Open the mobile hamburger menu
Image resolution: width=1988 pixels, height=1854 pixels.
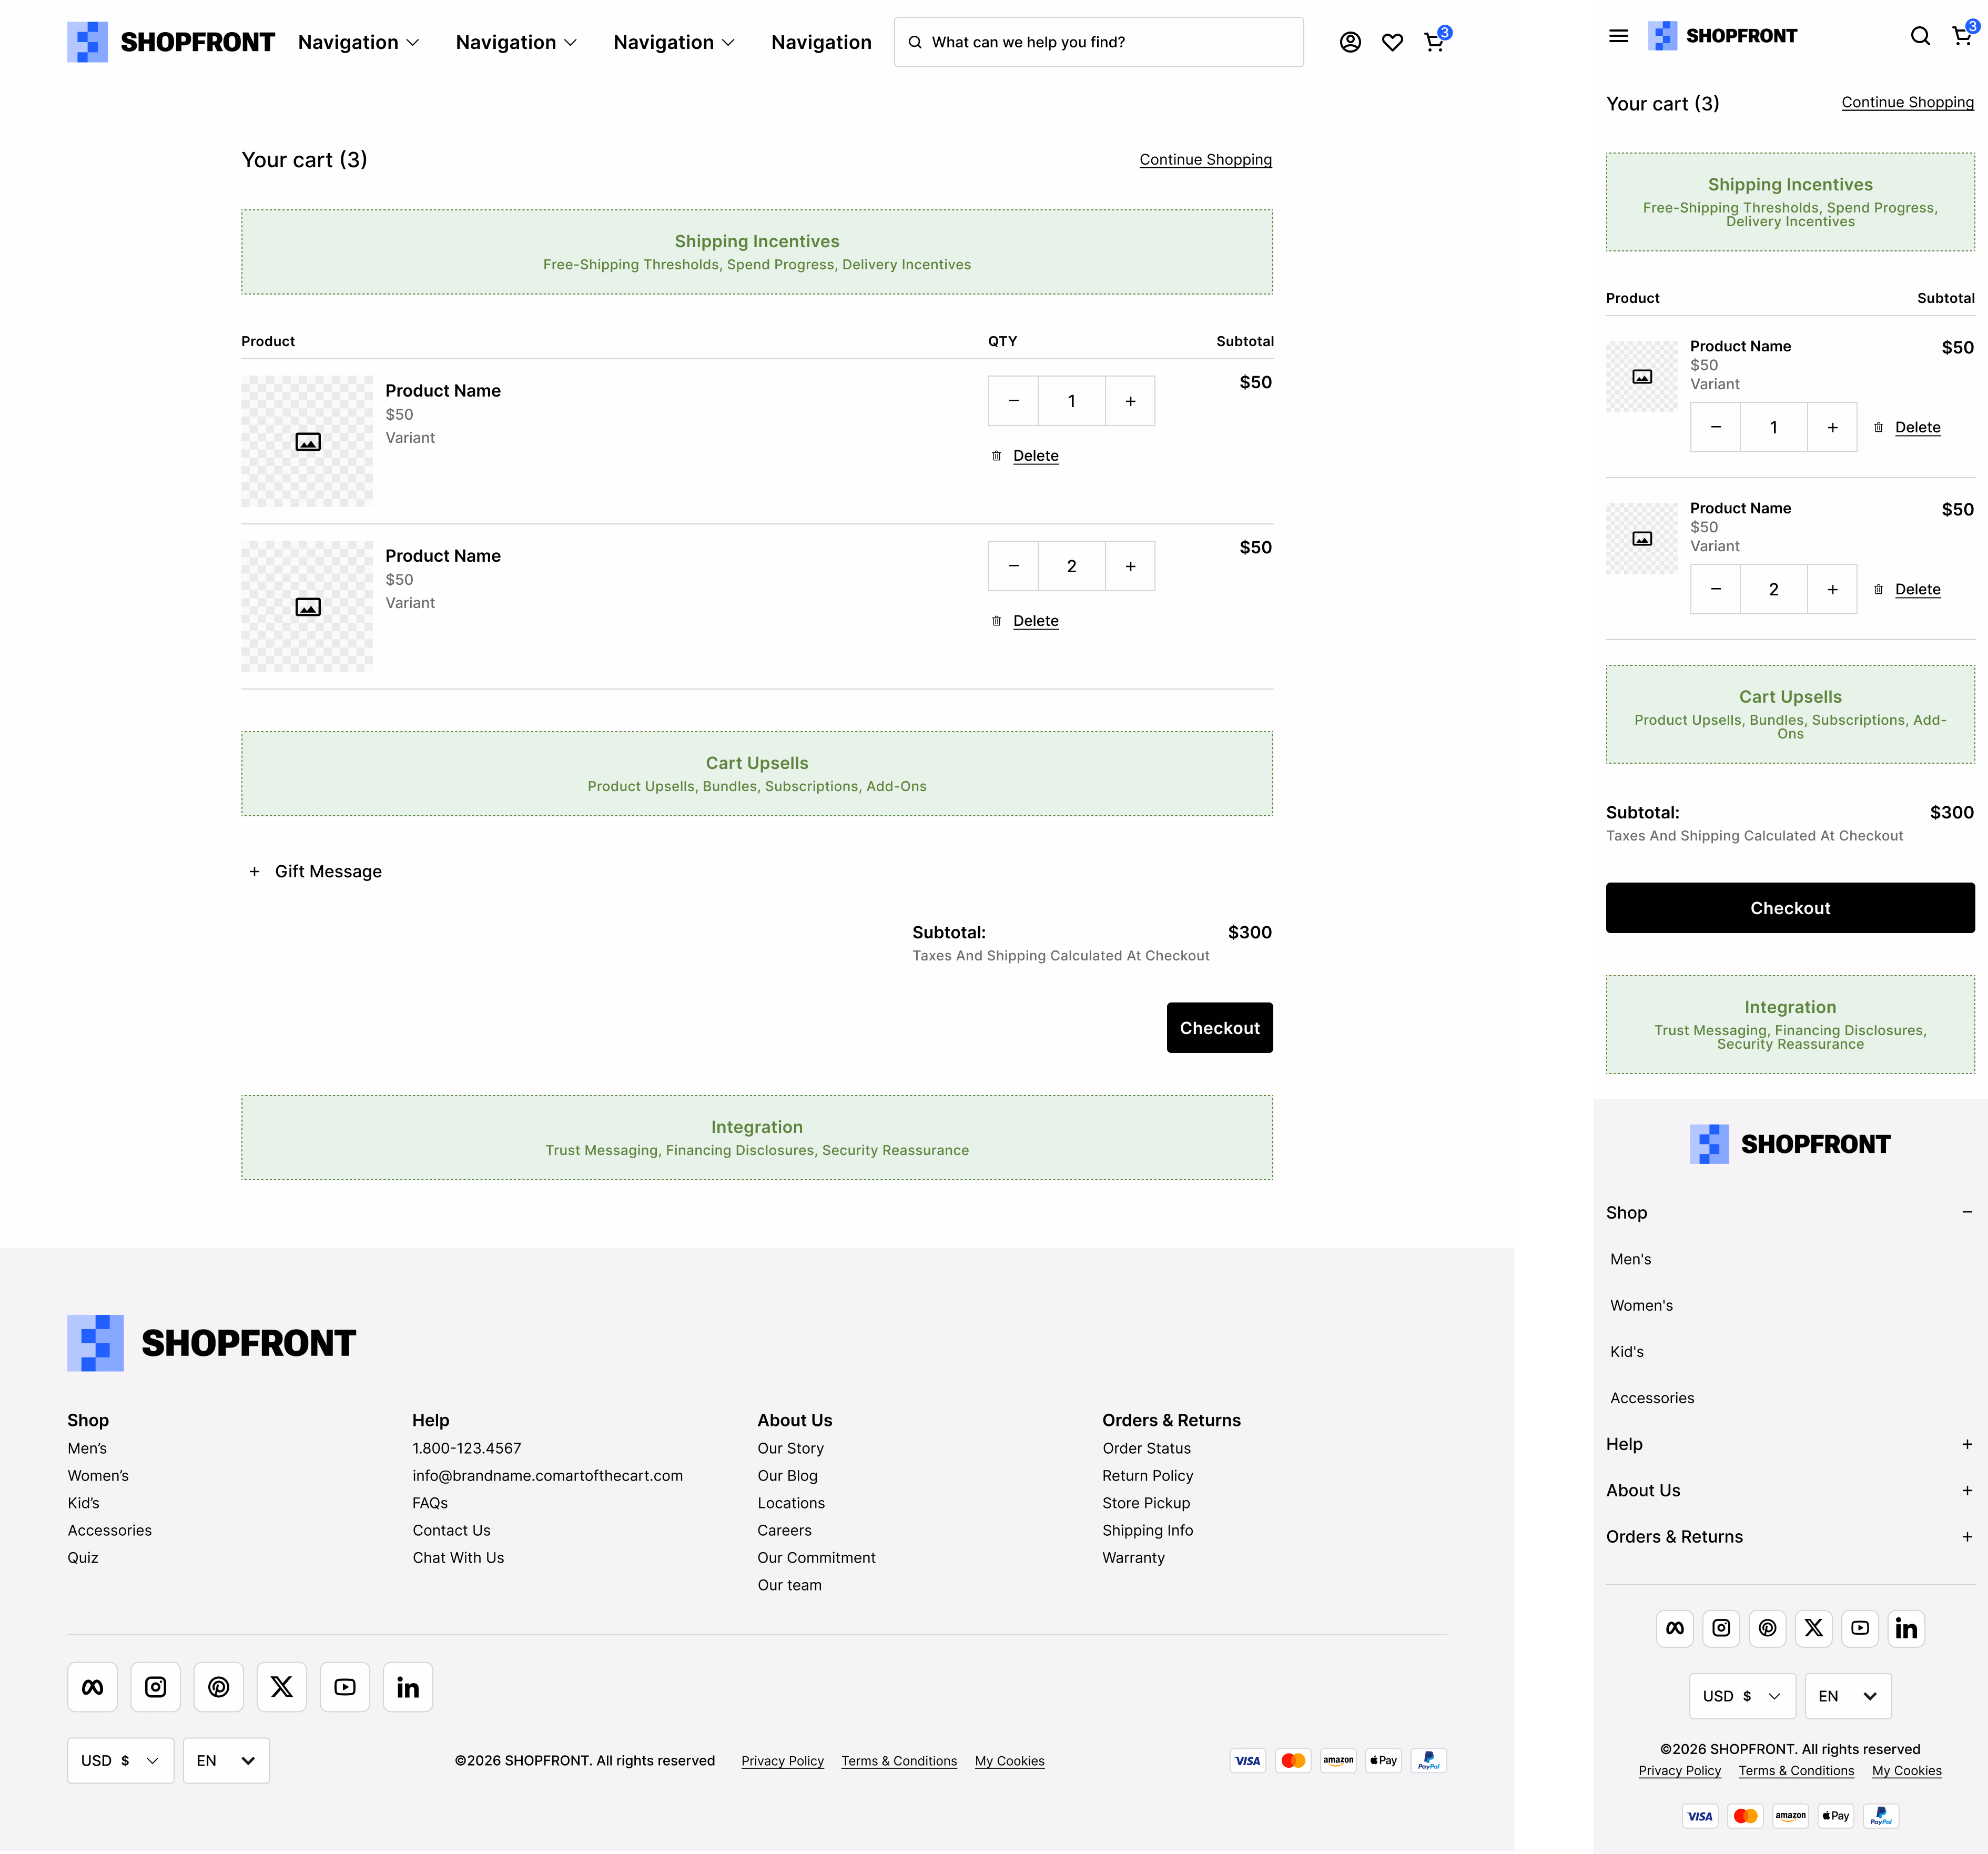point(1618,36)
